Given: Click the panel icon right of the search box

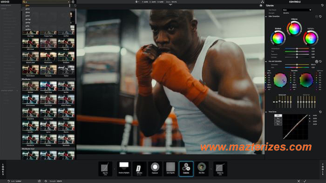Looking at the screenshot, I should click(x=73, y=2).
